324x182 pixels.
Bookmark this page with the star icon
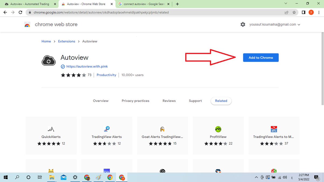click(x=294, y=12)
